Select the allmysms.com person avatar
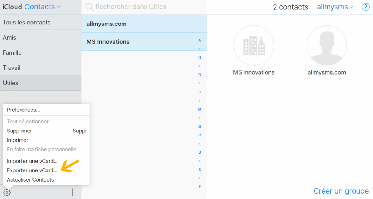This screenshot has width=373, height=199. pyautogui.click(x=327, y=45)
